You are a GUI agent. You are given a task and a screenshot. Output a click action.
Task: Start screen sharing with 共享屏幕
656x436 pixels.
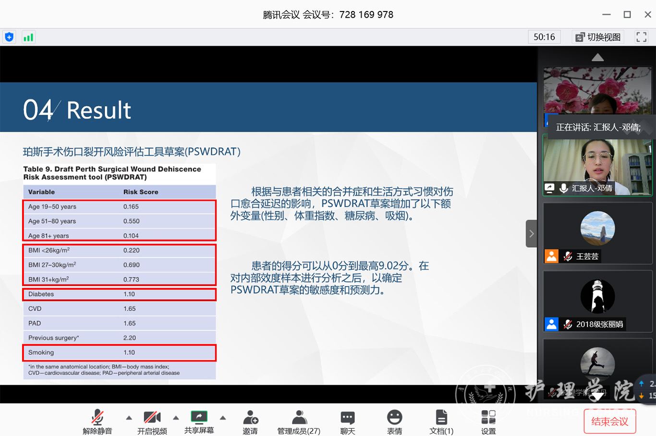(199, 422)
